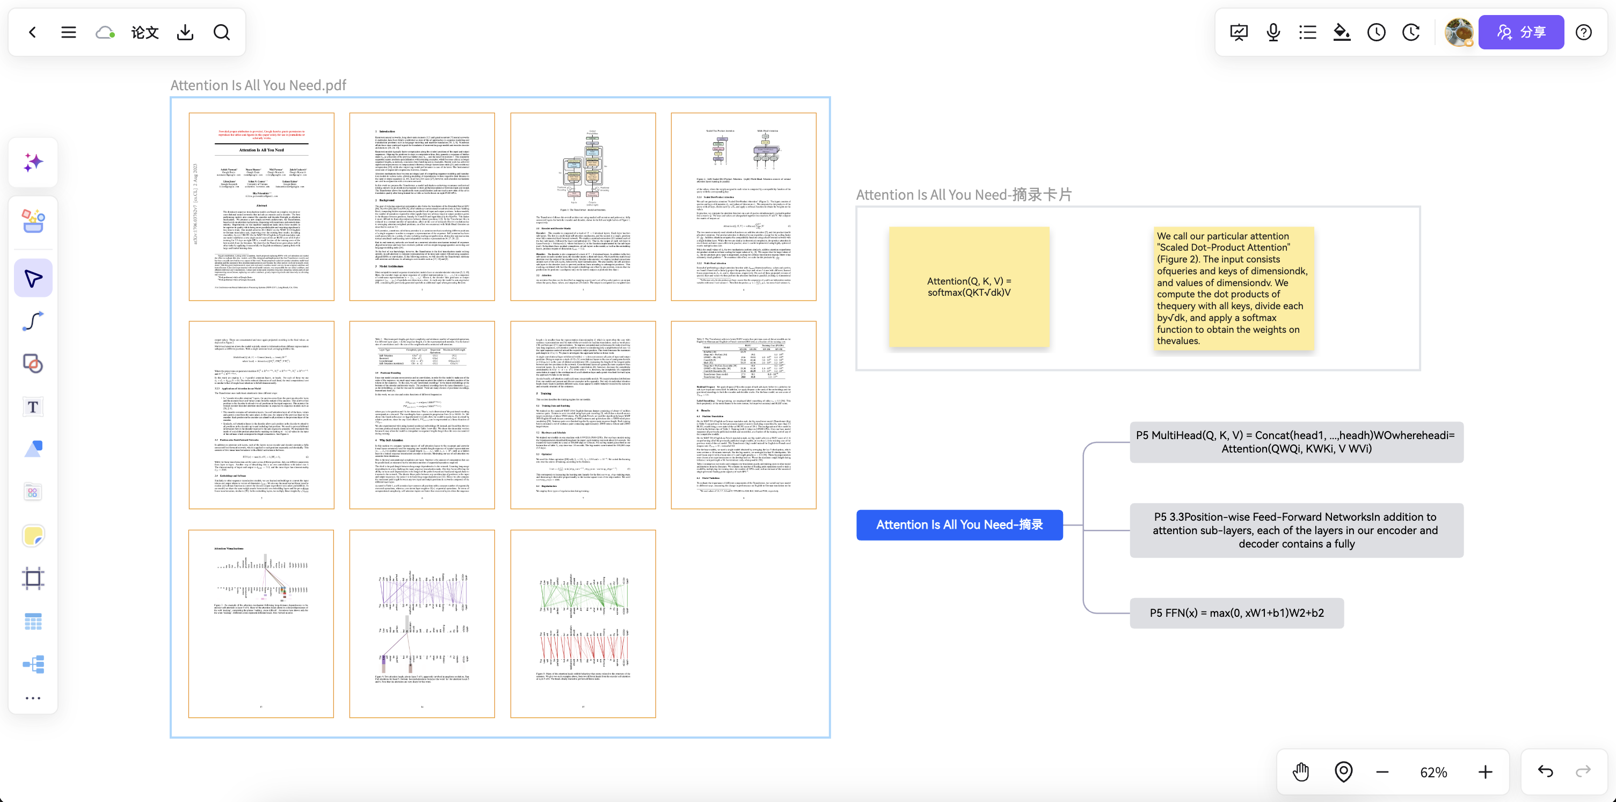Open the timer clock icon
The image size is (1616, 802).
click(x=1377, y=32)
